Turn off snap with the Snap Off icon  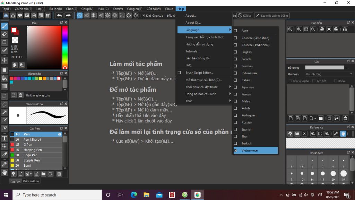coord(79,15)
